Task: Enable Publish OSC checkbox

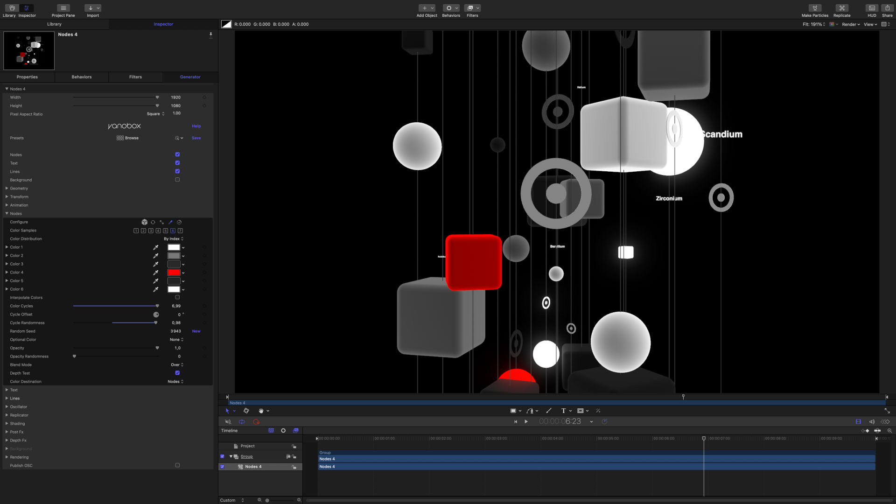Action: pyautogui.click(x=177, y=465)
